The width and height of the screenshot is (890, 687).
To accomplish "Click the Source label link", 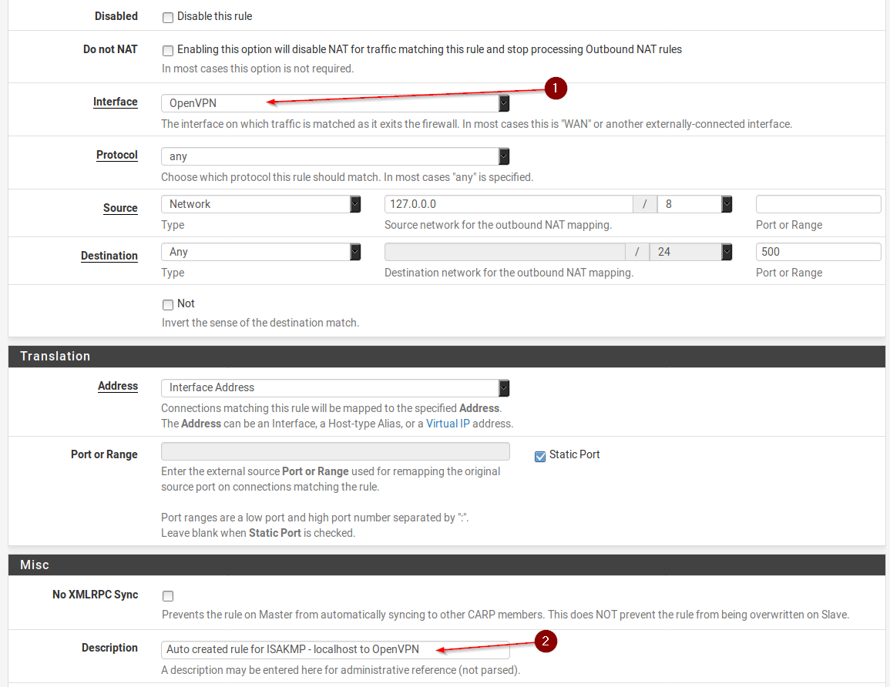I will [120, 208].
